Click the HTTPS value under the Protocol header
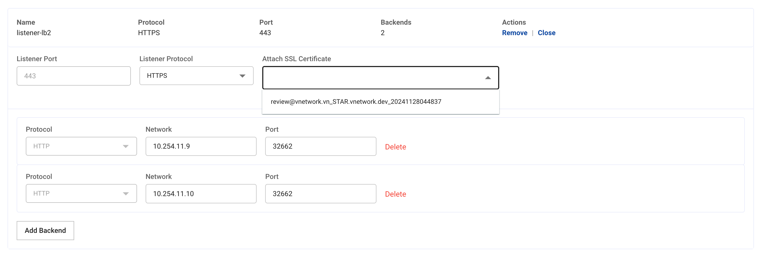 pyautogui.click(x=149, y=33)
